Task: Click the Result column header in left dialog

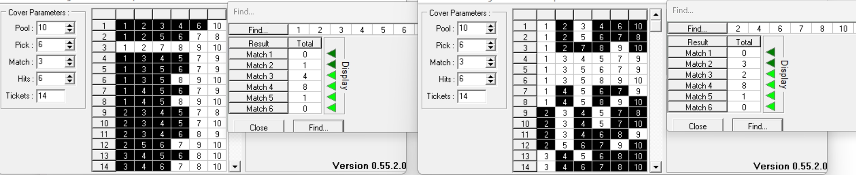Action: point(258,43)
